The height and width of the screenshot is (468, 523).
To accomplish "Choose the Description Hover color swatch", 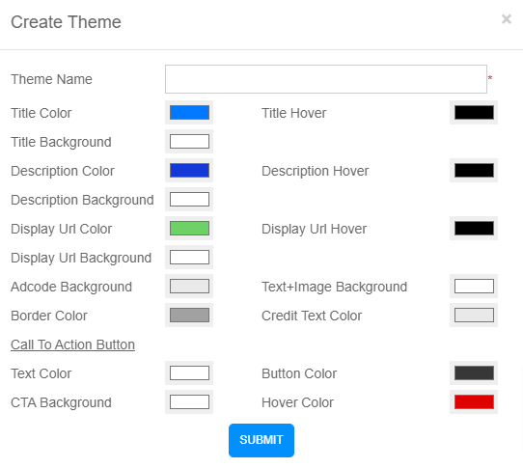I will coord(474,171).
